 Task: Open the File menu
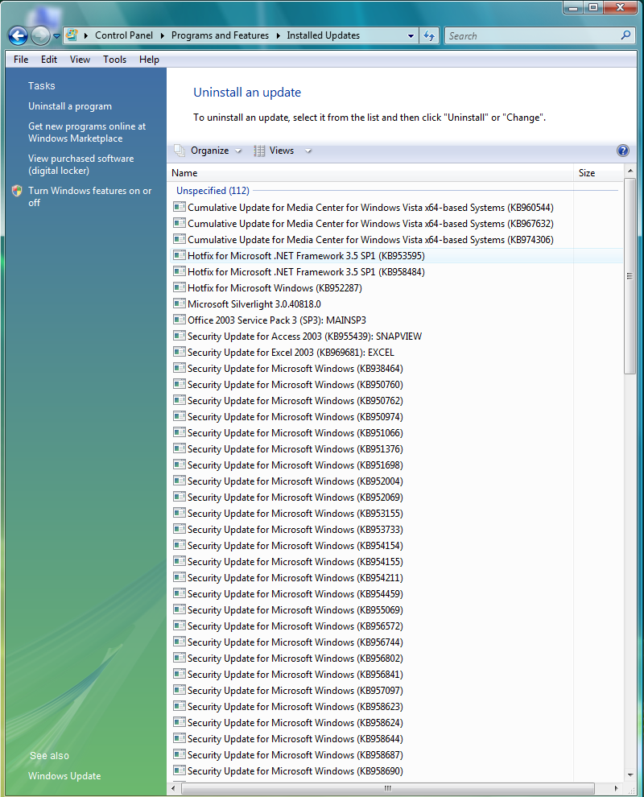pyautogui.click(x=21, y=60)
